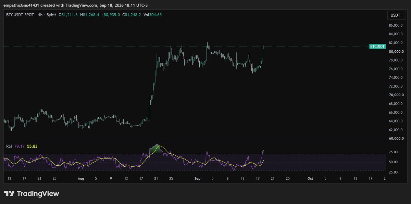Select the close value C81,248.2
The height and width of the screenshot is (204, 411).
click(132, 15)
